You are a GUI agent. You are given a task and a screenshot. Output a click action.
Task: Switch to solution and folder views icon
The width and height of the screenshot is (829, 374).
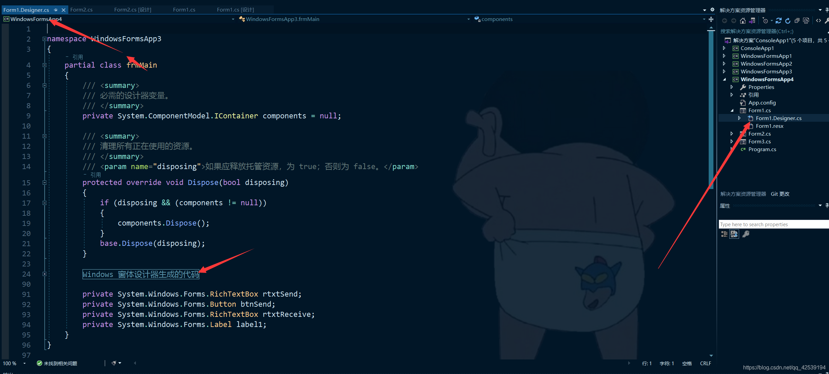click(752, 21)
